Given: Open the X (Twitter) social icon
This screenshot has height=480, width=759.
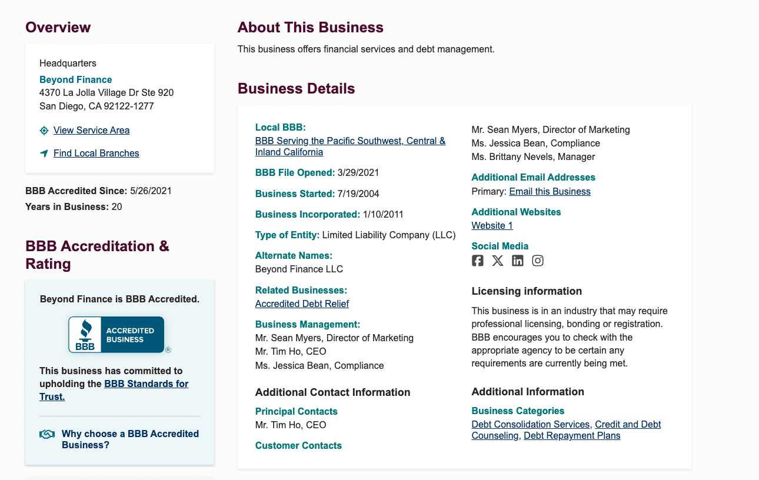Looking at the screenshot, I should click(x=498, y=261).
